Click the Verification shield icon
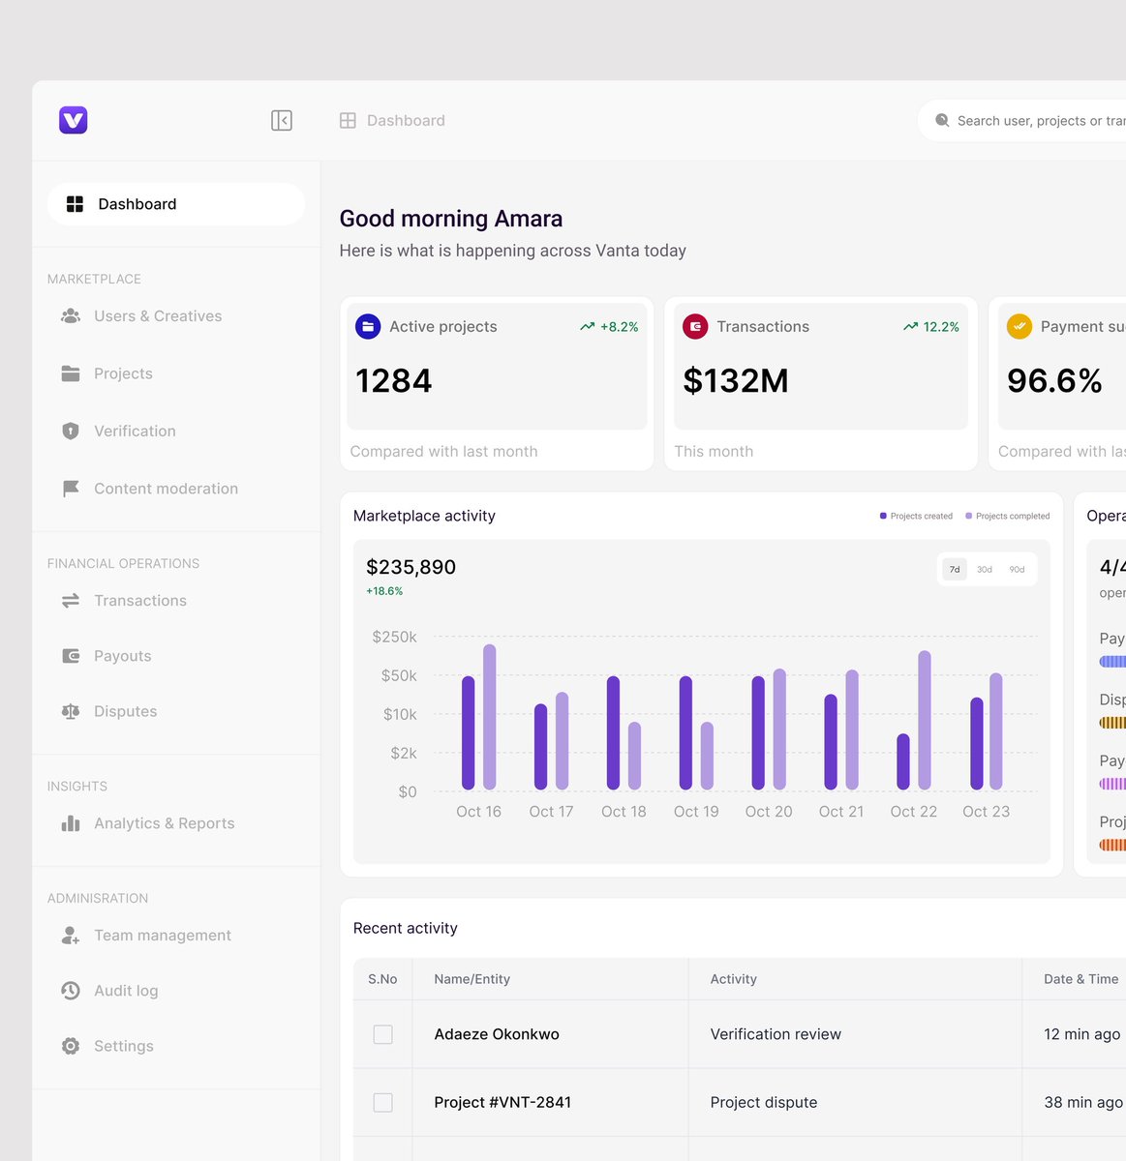This screenshot has width=1126, height=1161. pos(71,432)
